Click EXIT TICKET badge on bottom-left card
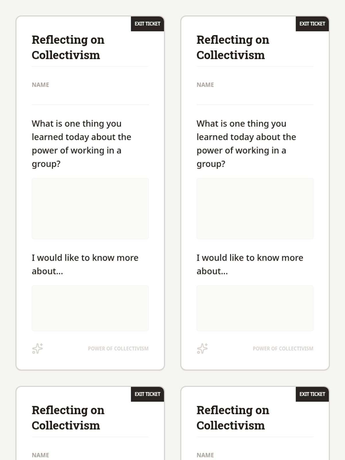The width and height of the screenshot is (345, 460). coord(147,394)
